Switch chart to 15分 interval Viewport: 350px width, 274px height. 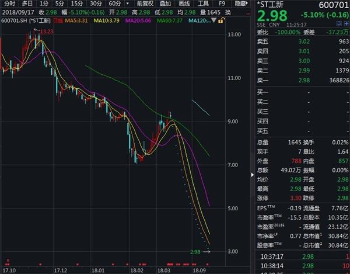click(x=77, y=4)
